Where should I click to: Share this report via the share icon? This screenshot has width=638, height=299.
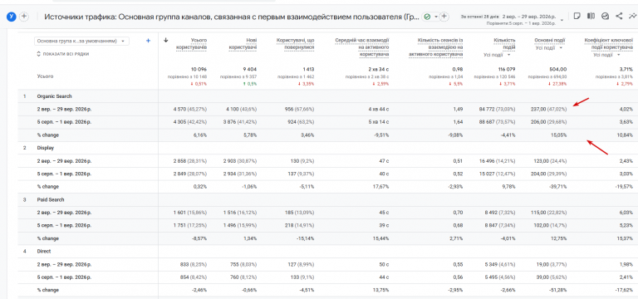click(619, 16)
